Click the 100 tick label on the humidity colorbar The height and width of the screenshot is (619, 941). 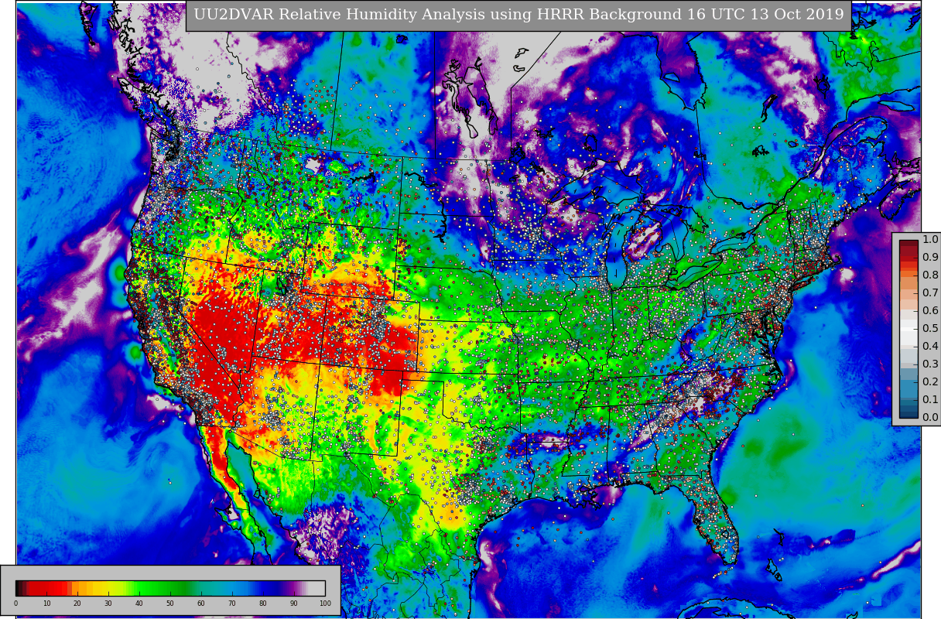(x=325, y=604)
